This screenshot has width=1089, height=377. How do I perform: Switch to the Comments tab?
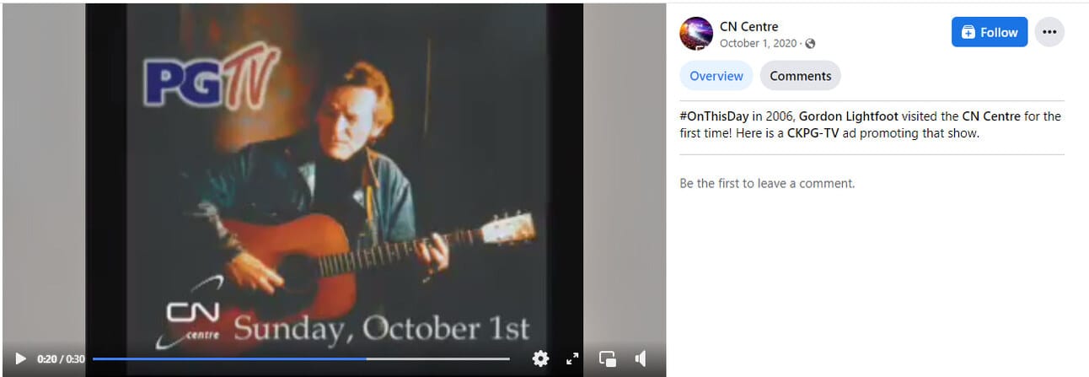coord(801,76)
